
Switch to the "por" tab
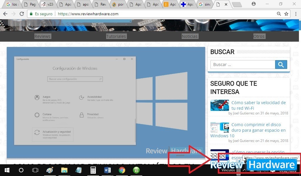tap(118, 4)
